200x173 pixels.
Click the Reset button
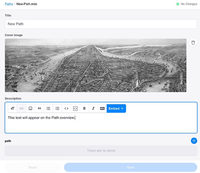(33, 167)
